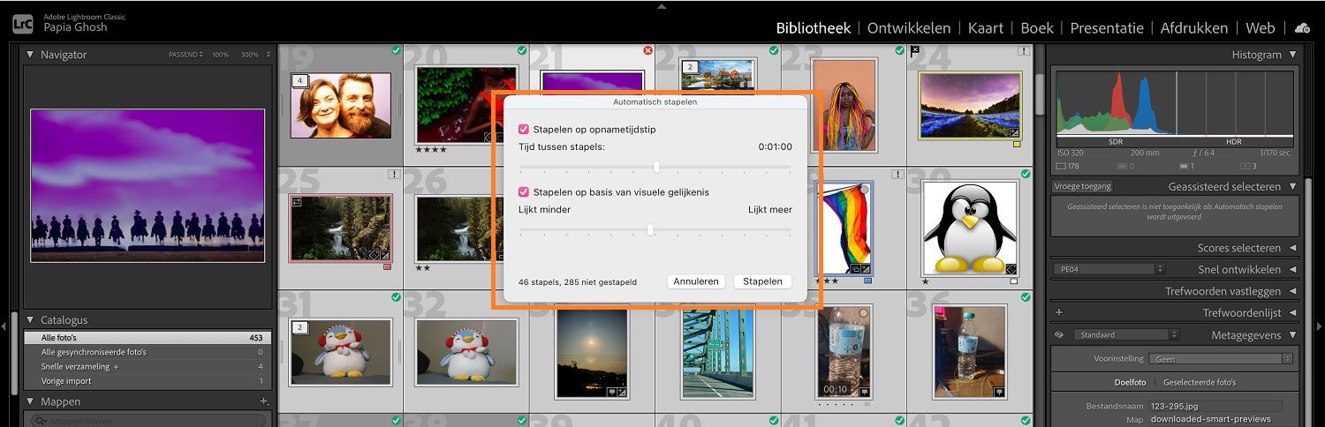Open the Afdrukken module

1194,28
